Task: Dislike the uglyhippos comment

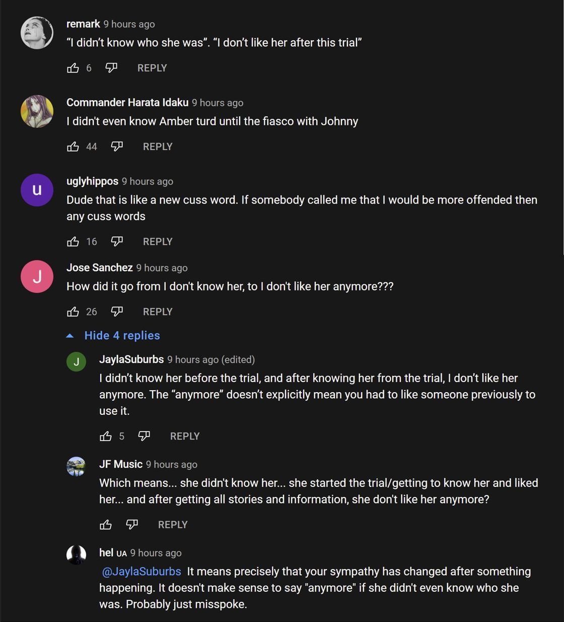Action: [117, 242]
